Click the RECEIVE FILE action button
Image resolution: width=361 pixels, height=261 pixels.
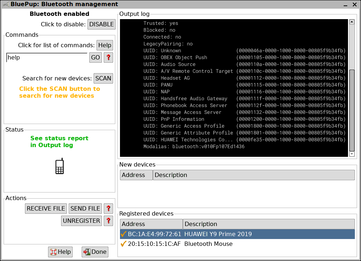tap(46, 208)
